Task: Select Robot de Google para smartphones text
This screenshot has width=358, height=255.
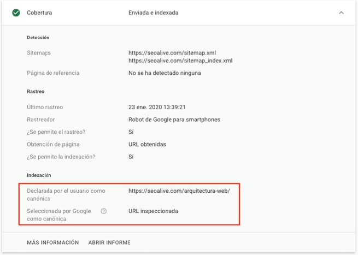Action: coord(174,120)
